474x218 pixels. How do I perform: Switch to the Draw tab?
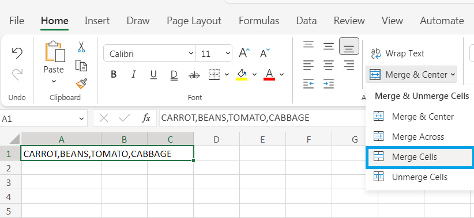(x=138, y=21)
